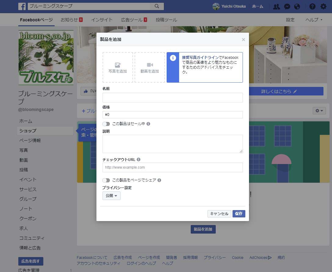Viewport: 332px width, 272px height.
Task: Open the 投稿ツール tab
Action: [x=166, y=20]
